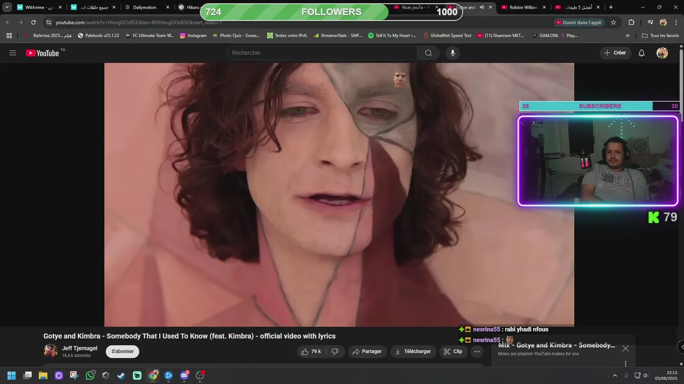Reload the current page

33,22
